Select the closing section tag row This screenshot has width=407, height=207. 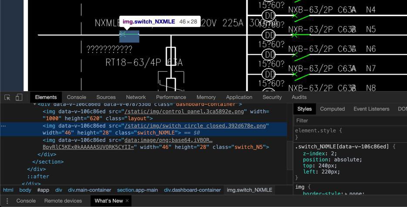(48, 162)
